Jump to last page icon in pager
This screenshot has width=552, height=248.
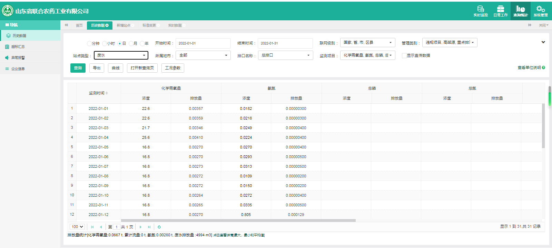click(149, 227)
